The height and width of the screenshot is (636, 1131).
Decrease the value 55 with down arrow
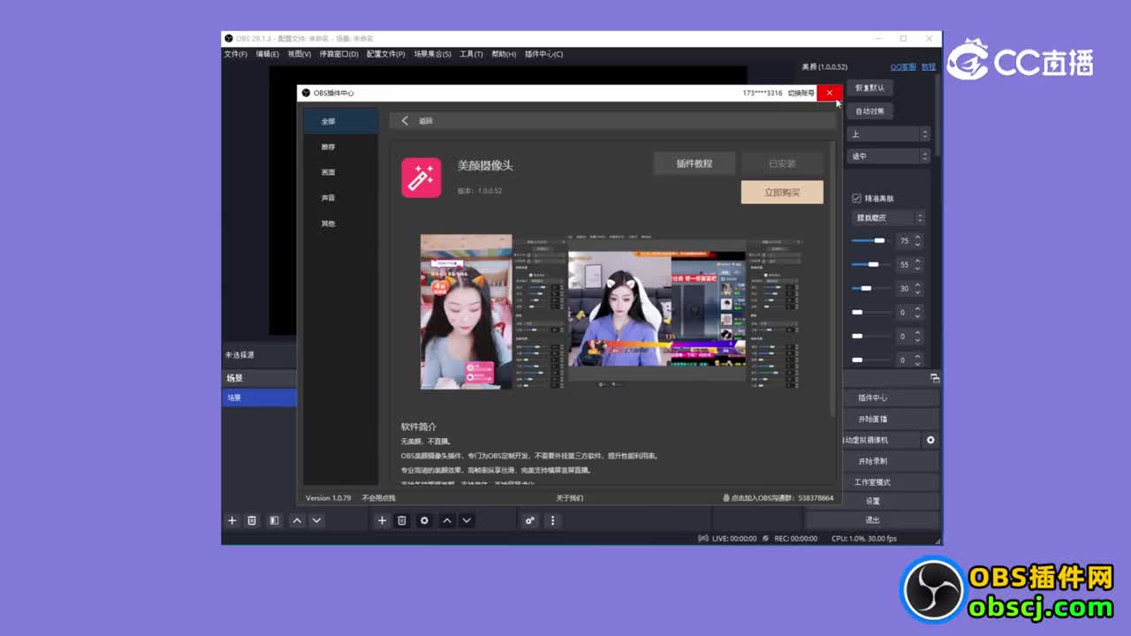pos(918,268)
